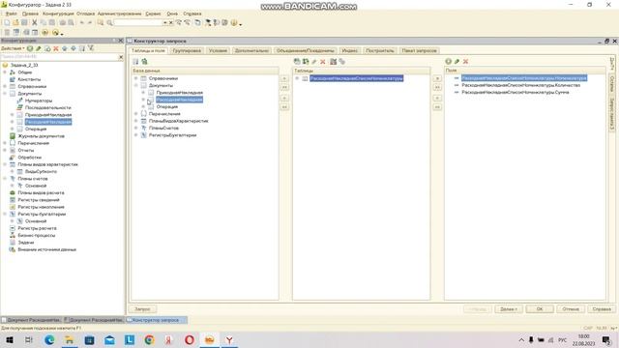Click double right arrow between База данных and Таблицы
Image resolution: width=619 pixels, height=348 pixels.
coord(284,87)
